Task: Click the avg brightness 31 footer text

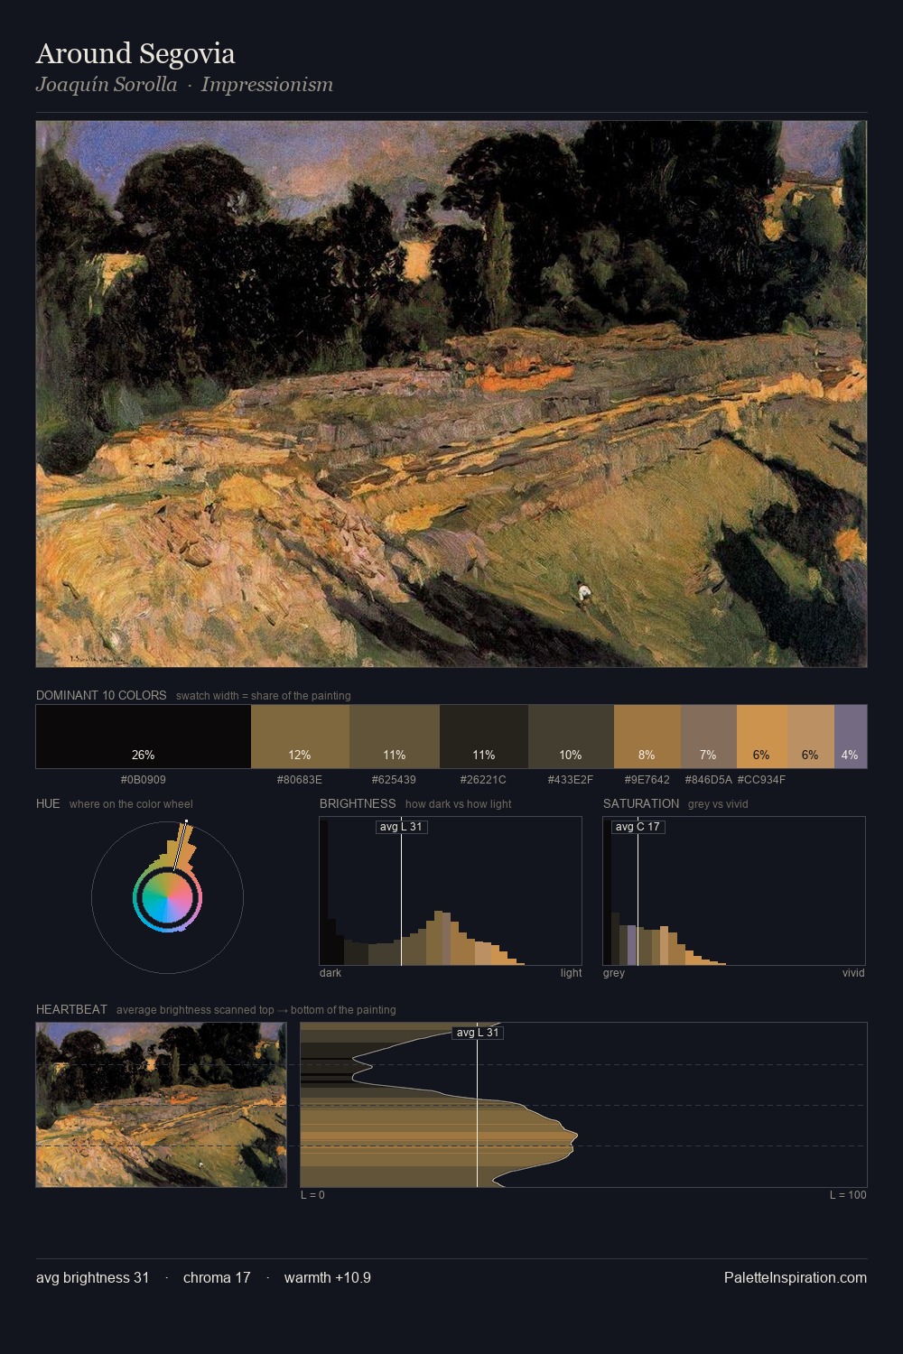Action: (93, 1278)
